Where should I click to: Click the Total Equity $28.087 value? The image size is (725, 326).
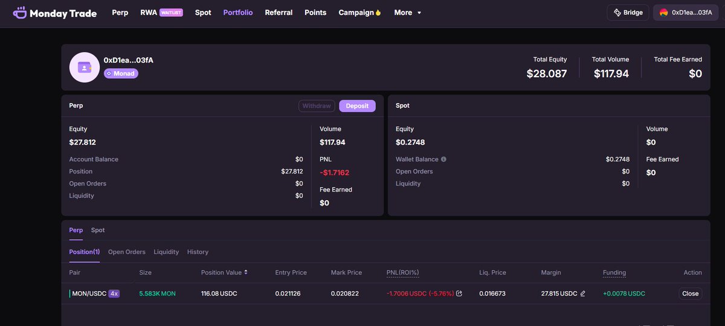547,74
